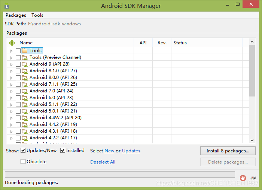The width and height of the screenshot is (262, 190).
Task: Click the Android 4.4W.2 (API 20) package icon
Action: click(25, 118)
